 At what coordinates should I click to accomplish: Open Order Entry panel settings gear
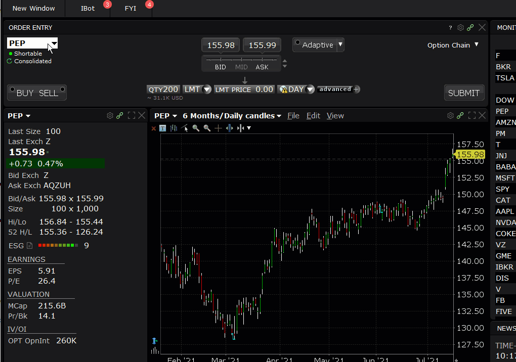460,28
